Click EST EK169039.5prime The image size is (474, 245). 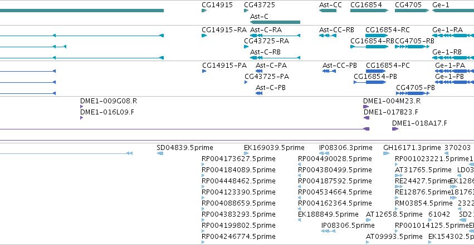(246, 153)
